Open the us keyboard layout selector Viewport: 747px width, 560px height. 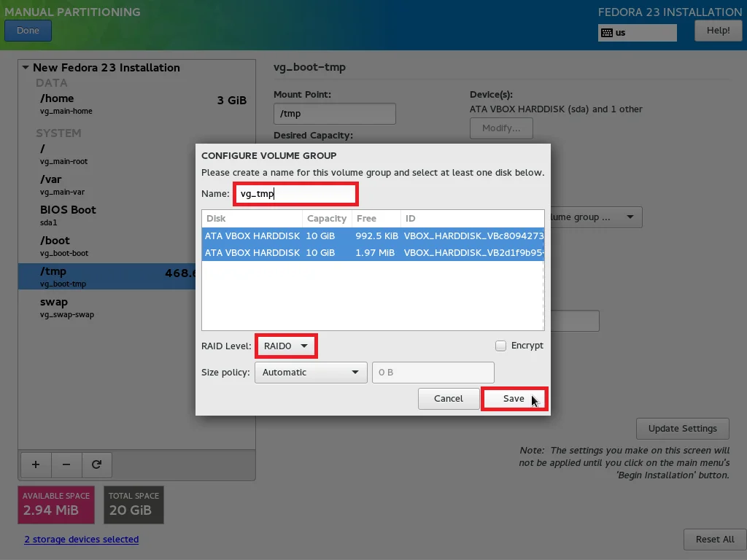637,33
